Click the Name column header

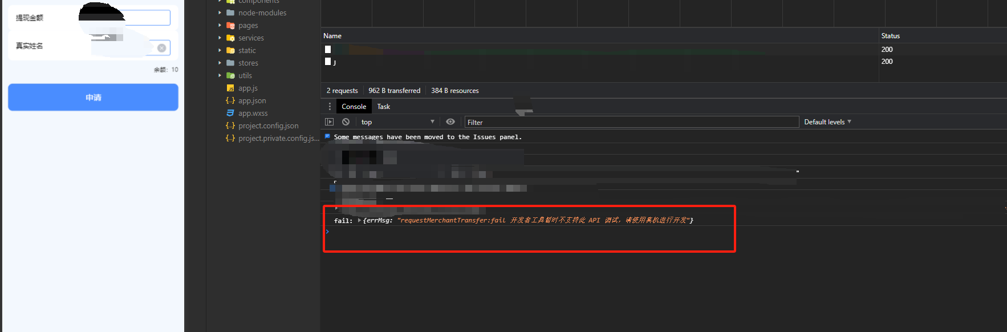pyautogui.click(x=332, y=35)
